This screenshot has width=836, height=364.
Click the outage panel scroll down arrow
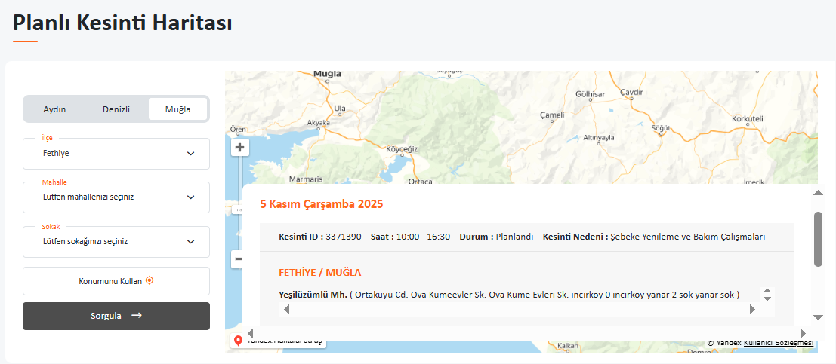(819, 318)
